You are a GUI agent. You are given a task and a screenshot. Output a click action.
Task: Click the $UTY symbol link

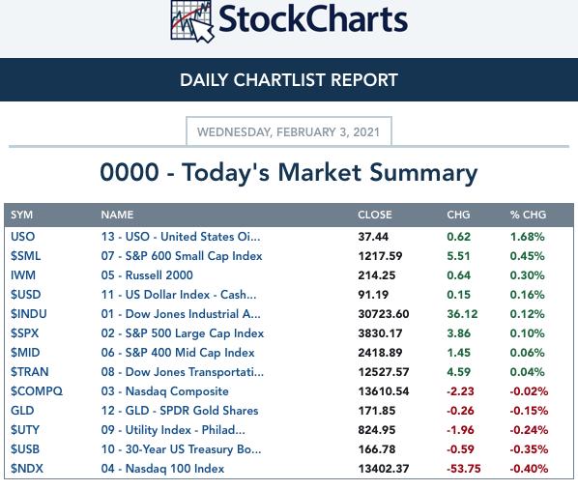point(25,430)
